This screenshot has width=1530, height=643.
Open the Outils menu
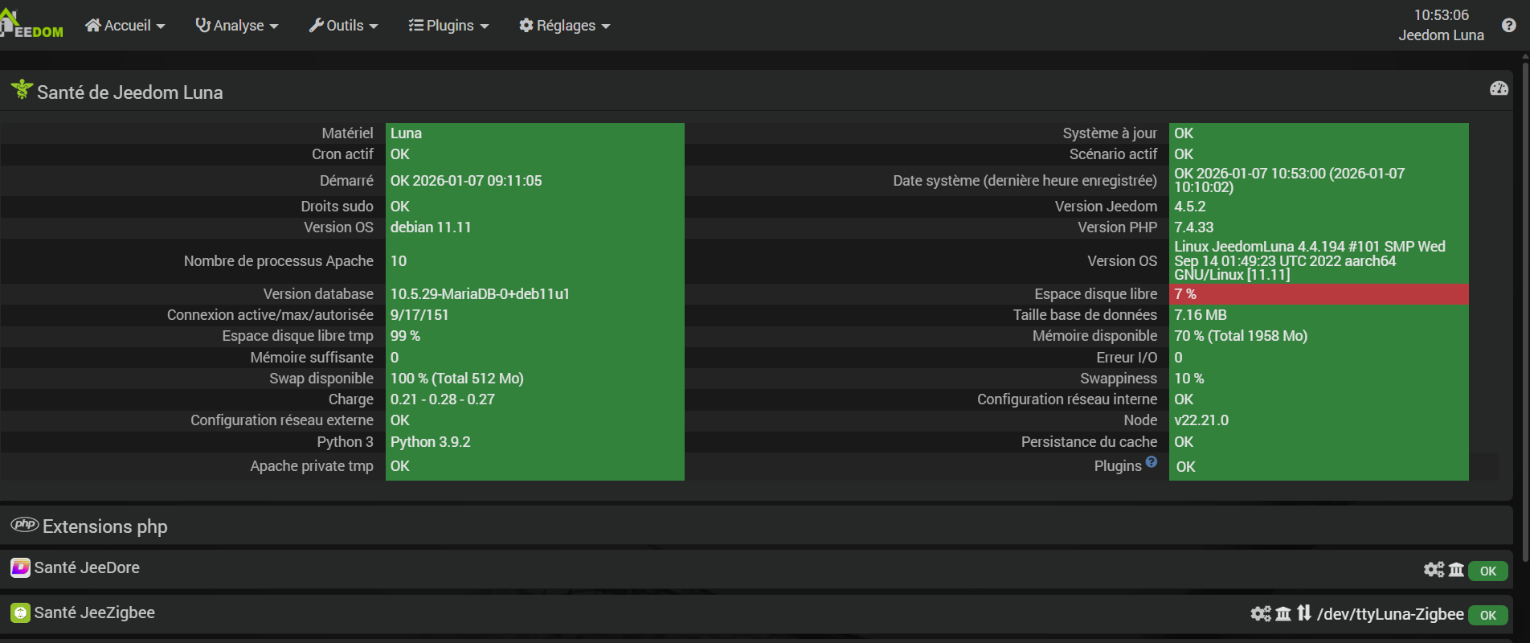343,26
